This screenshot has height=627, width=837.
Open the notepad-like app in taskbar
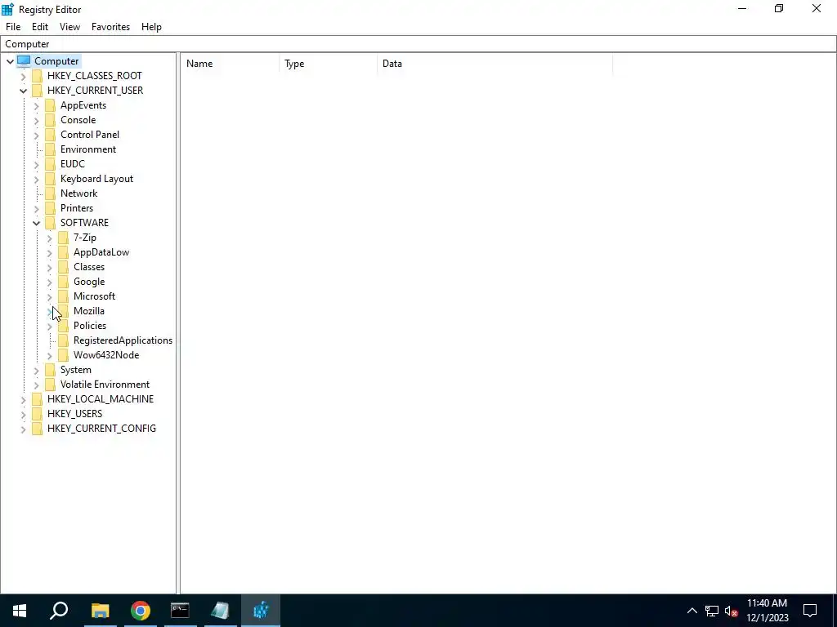220,611
